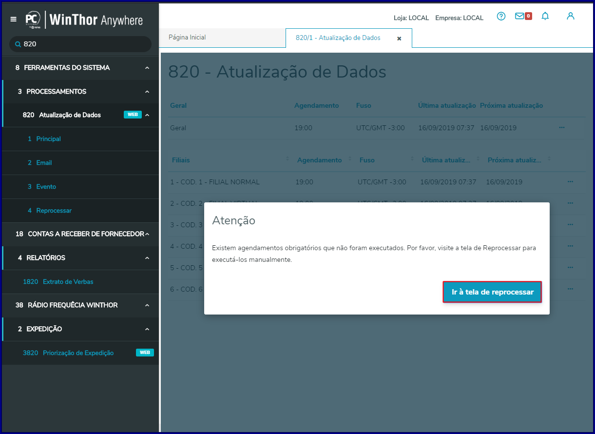Open the notifications bell icon
595x434 pixels.
tap(545, 16)
